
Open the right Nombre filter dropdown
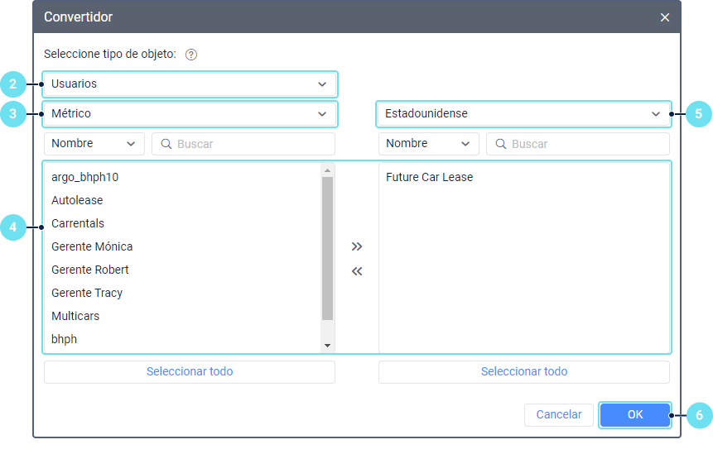428,144
